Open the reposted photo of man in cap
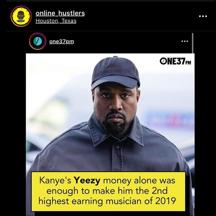This screenshot has height=216, width=216. pyautogui.click(x=110, y=134)
